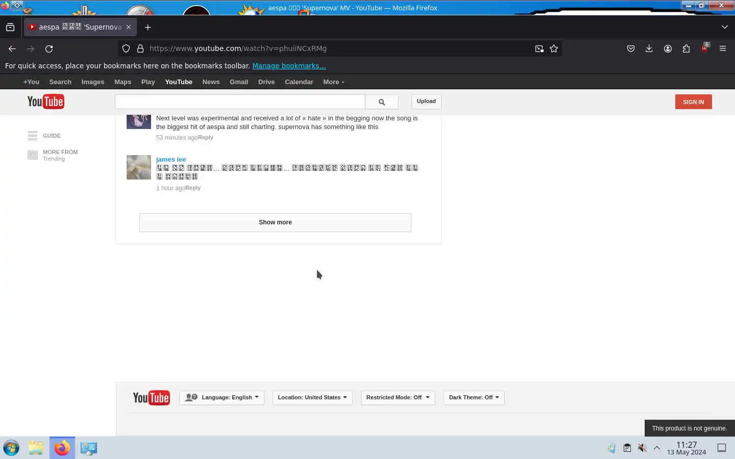Open the clipboard tray icon
Viewport: 735px width, 459px height.
(x=627, y=448)
